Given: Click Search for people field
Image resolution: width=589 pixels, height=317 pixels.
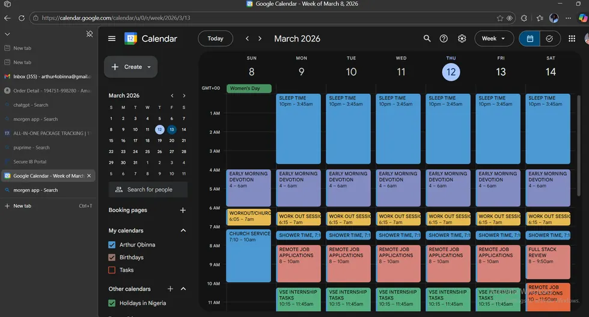Looking at the screenshot, I should pyautogui.click(x=148, y=190).
